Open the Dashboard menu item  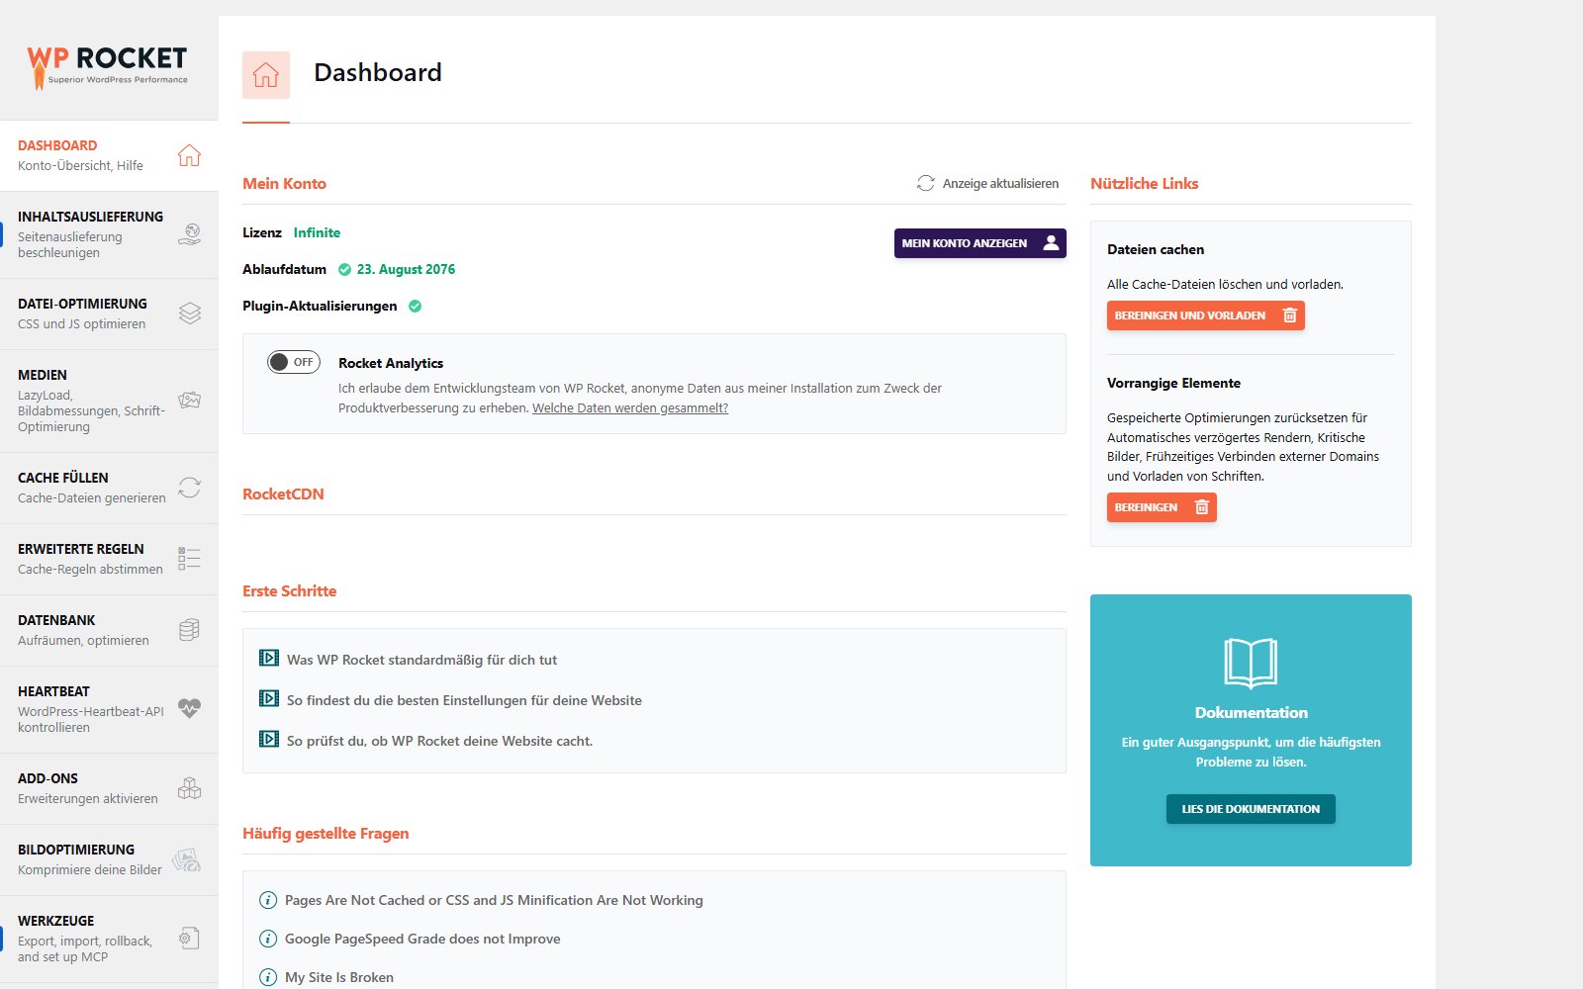point(109,155)
